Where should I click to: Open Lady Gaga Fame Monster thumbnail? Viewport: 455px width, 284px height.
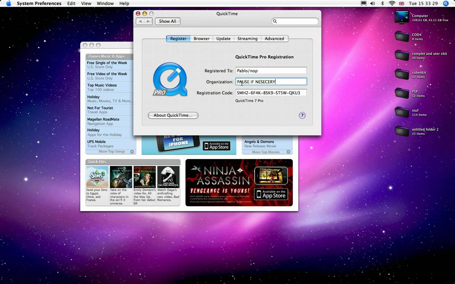point(168,177)
